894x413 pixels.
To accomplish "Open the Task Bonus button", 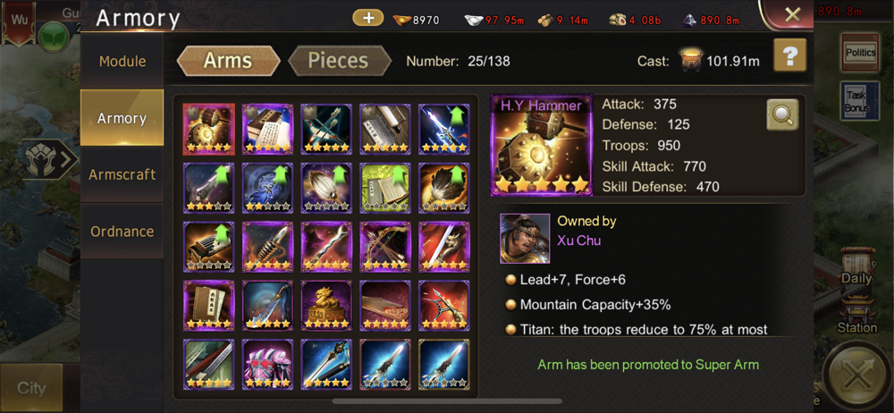I will 858,101.
